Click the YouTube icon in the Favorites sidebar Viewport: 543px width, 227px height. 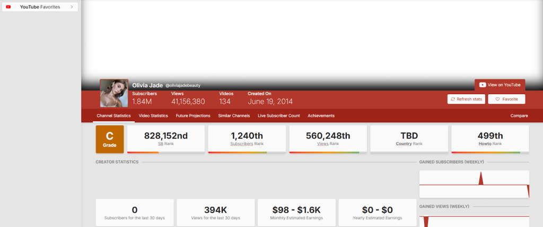click(x=8, y=7)
